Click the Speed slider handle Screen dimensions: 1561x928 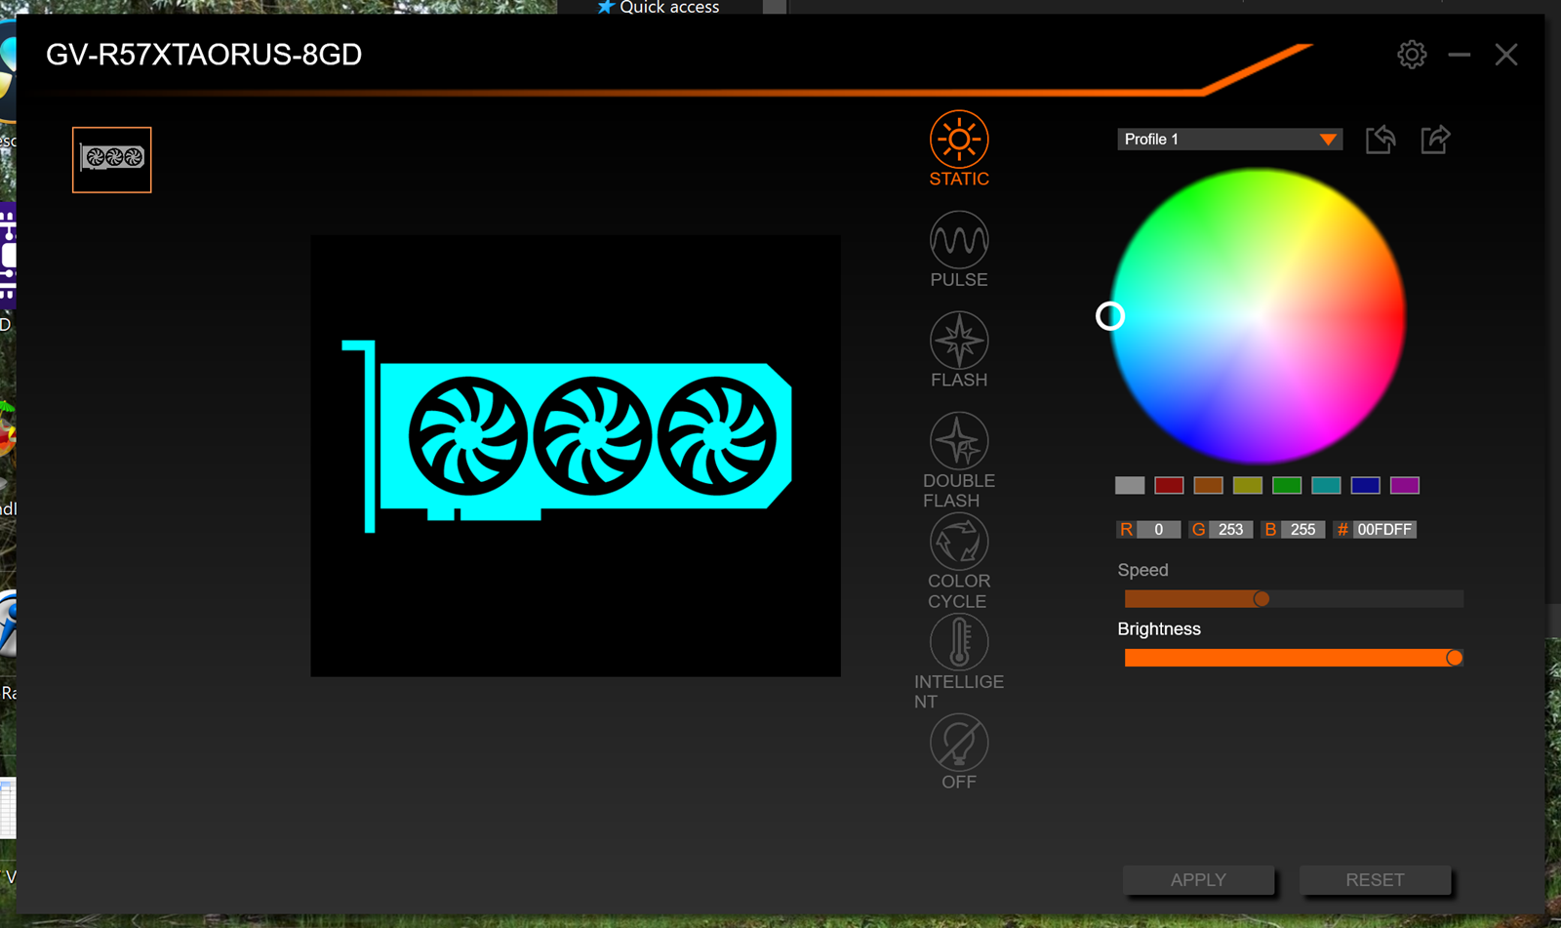click(1261, 599)
